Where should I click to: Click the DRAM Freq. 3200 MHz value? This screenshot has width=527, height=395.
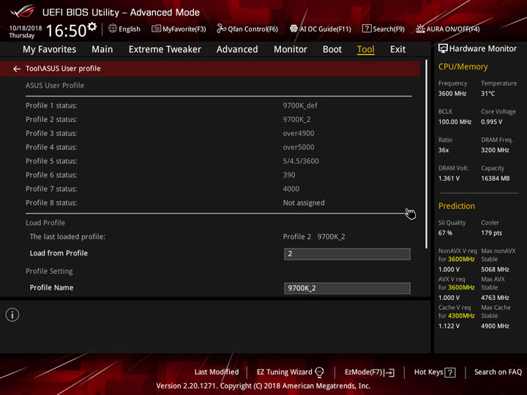pyautogui.click(x=495, y=150)
